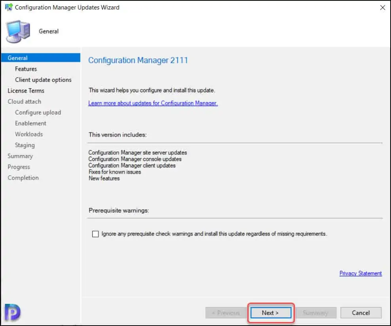Click the Cancel button
The image size is (391, 326).
(361, 313)
